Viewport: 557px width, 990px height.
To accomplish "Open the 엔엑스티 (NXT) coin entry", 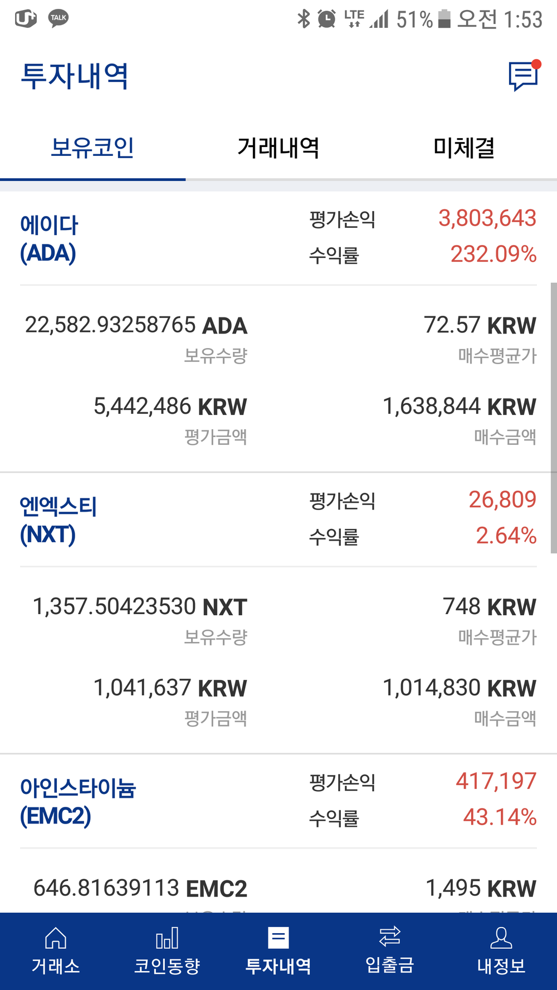I will [58, 520].
